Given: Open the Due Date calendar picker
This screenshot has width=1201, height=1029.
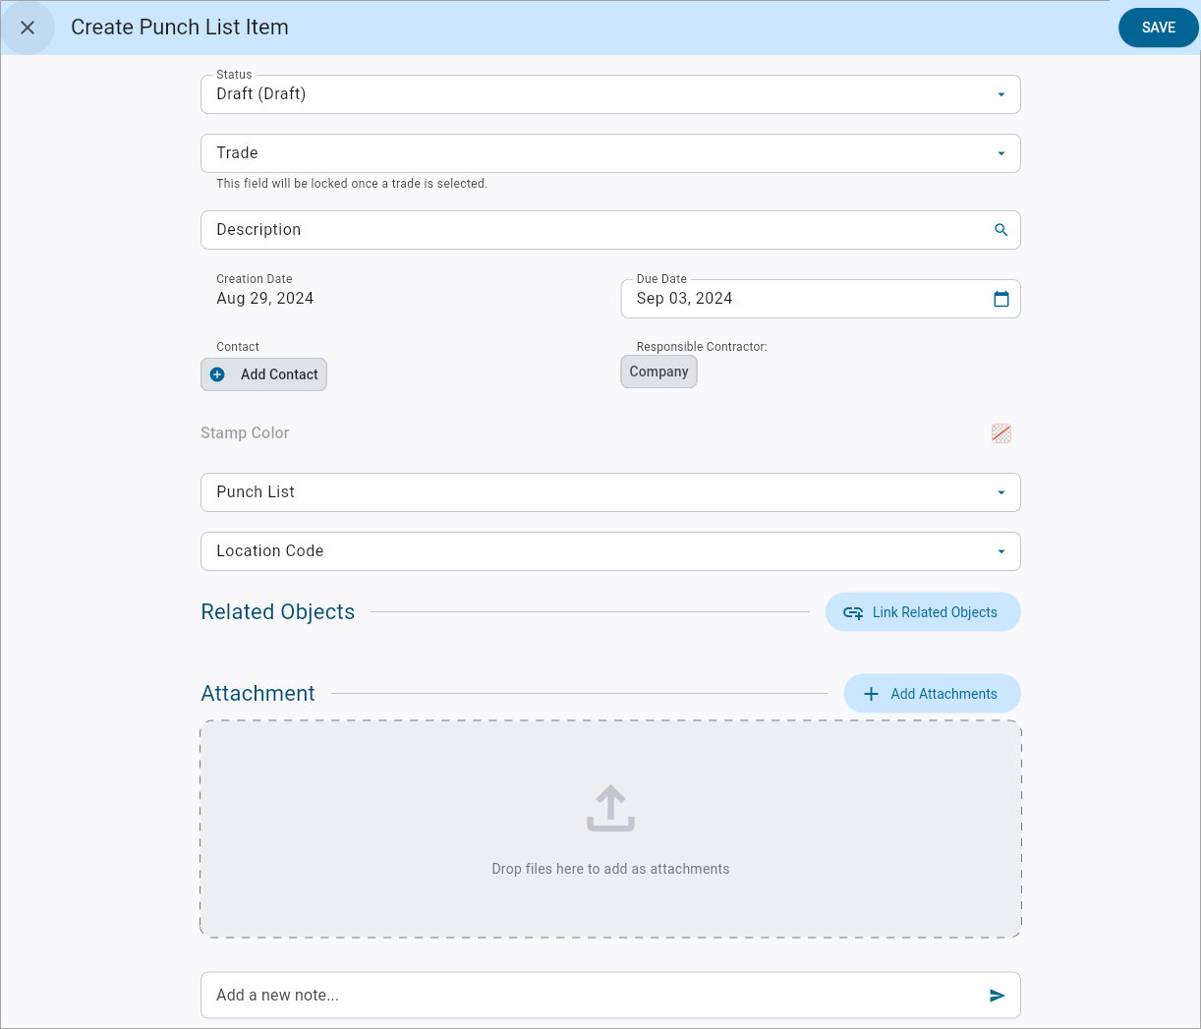Looking at the screenshot, I should click(x=1001, y=299).
